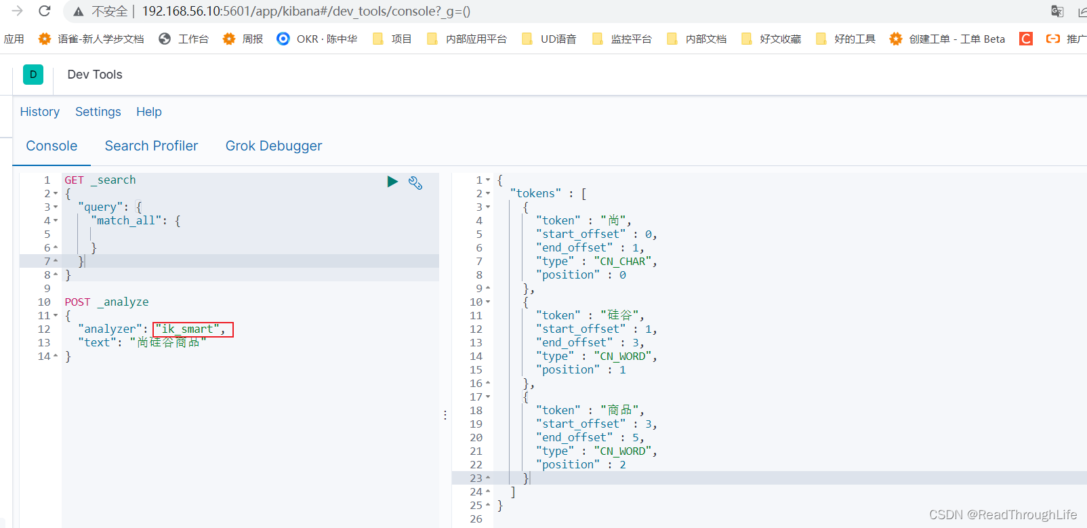This screenshot has width=1087, height=528.
Task: Collapse the query fold at editor line 3
Action: coord(56,207)
